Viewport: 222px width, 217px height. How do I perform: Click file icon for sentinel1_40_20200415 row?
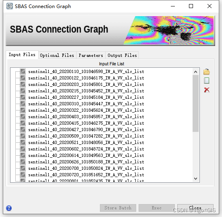coord(23,123)
